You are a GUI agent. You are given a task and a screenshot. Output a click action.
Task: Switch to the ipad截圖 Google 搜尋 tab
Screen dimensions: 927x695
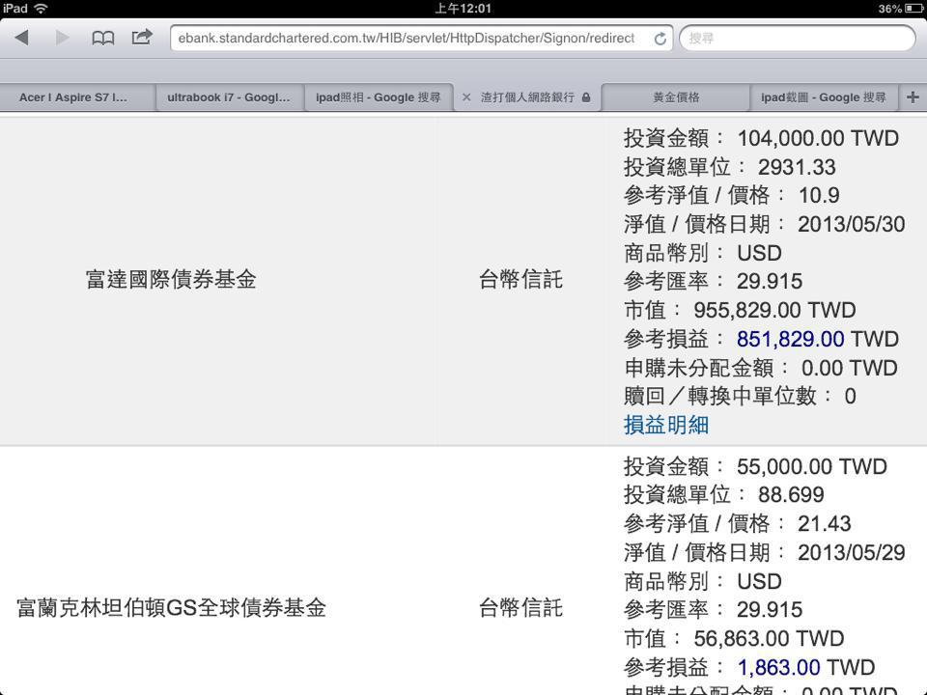824,97
